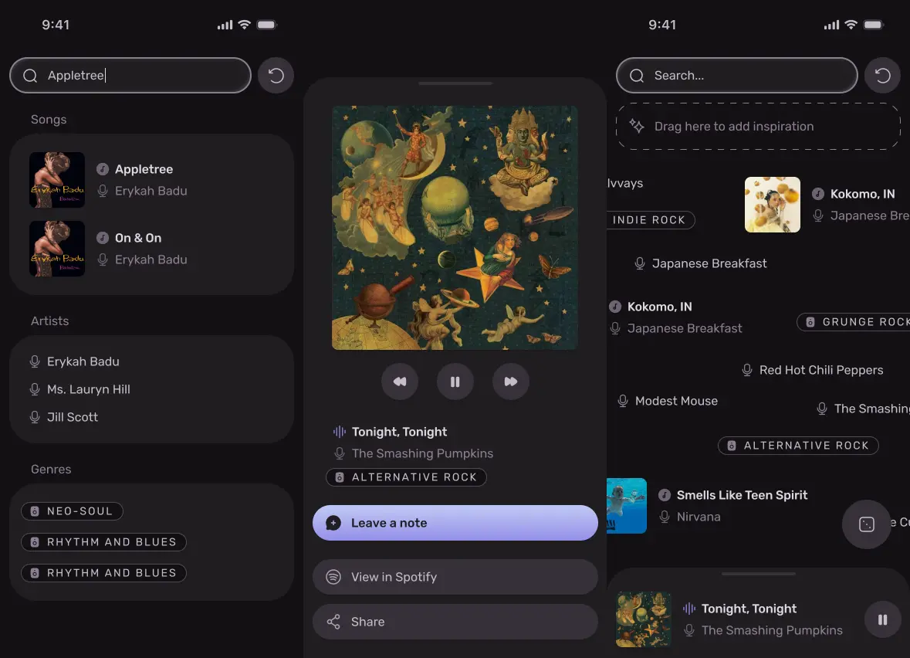Click the rewind button below album art

[400, 382]
